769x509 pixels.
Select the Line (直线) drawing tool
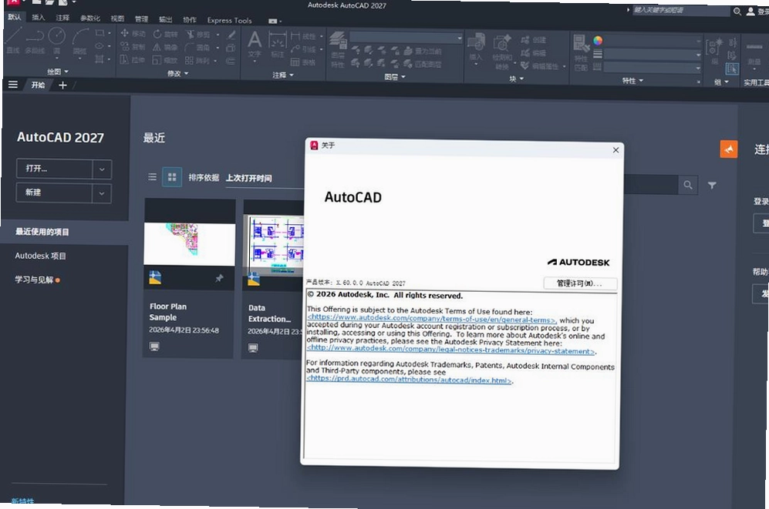tap(13, 40)
